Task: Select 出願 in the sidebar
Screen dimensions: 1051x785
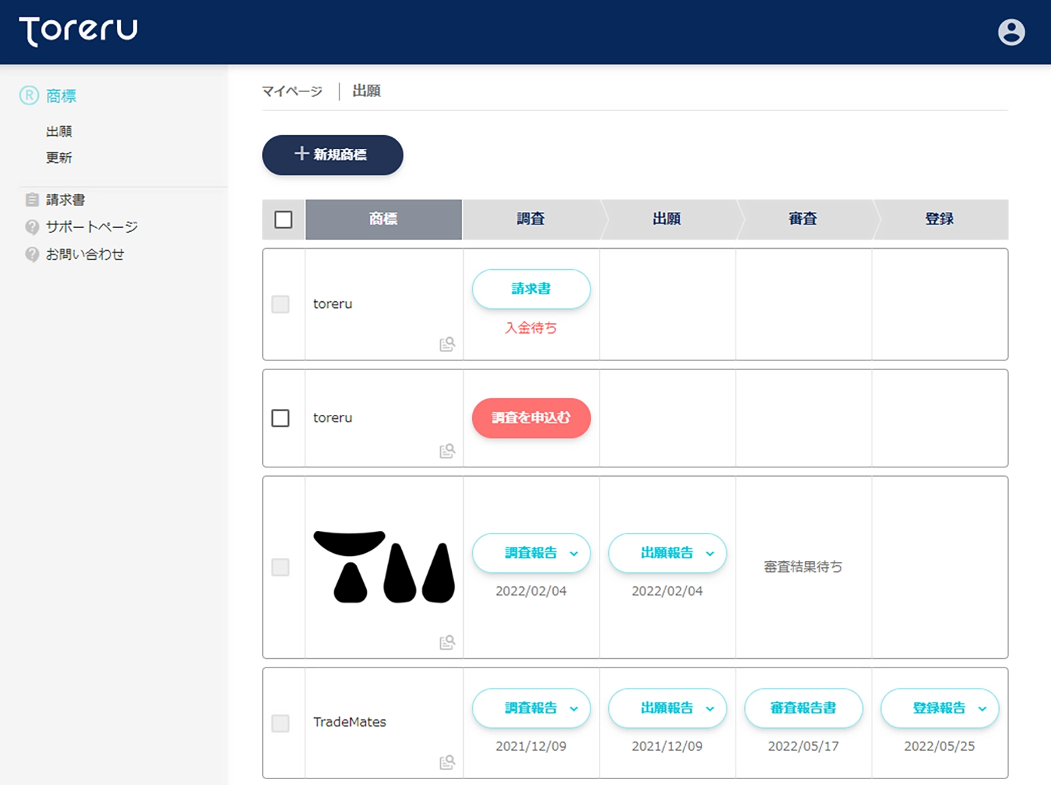Action: tap(59, 131)
